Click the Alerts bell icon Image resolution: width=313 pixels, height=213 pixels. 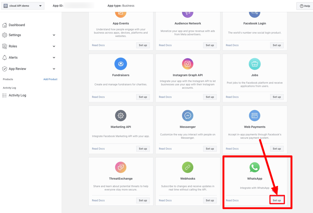click(4, 58)
